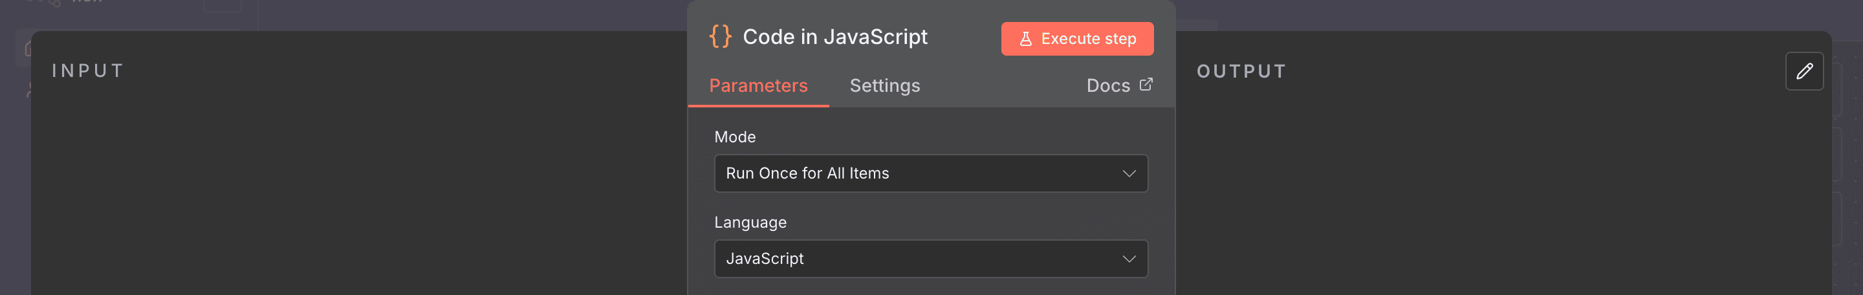
Task: Switch to the Parameters tab
Action: tap(758, 86)
